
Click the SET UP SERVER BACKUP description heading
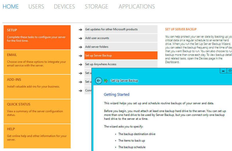click(181, 29)
